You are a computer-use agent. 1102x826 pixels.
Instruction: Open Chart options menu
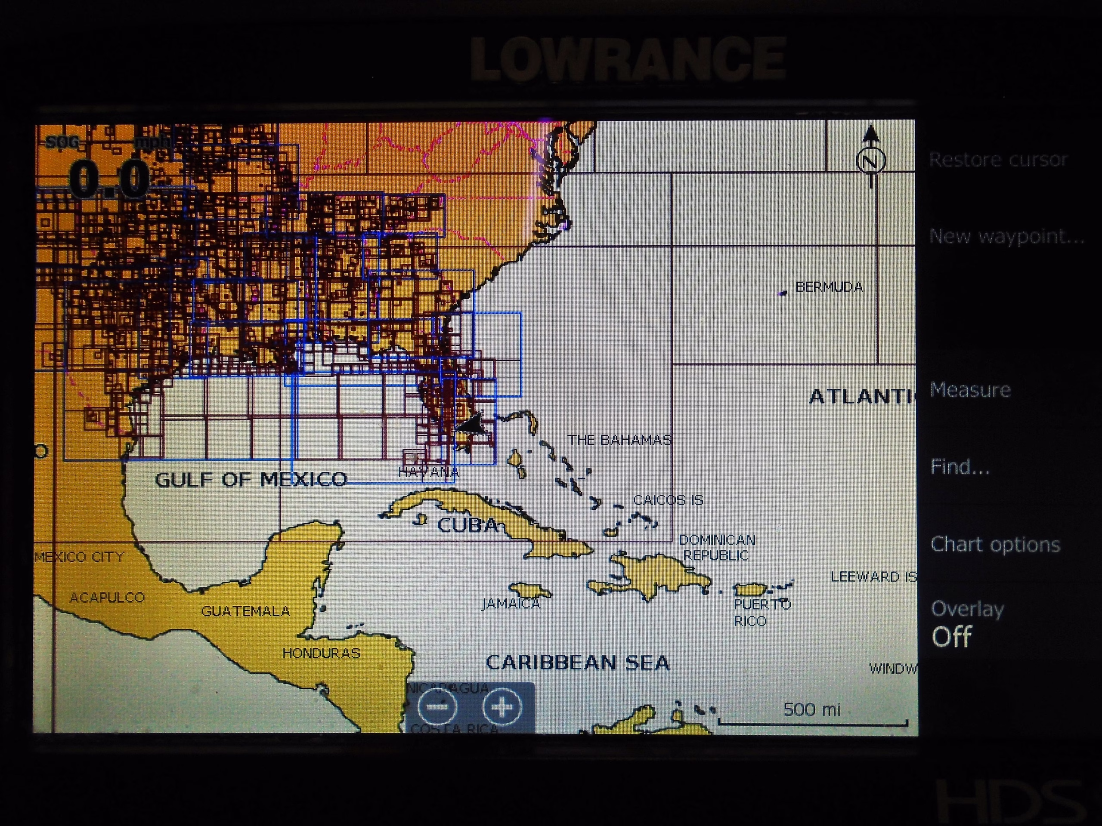995,545
